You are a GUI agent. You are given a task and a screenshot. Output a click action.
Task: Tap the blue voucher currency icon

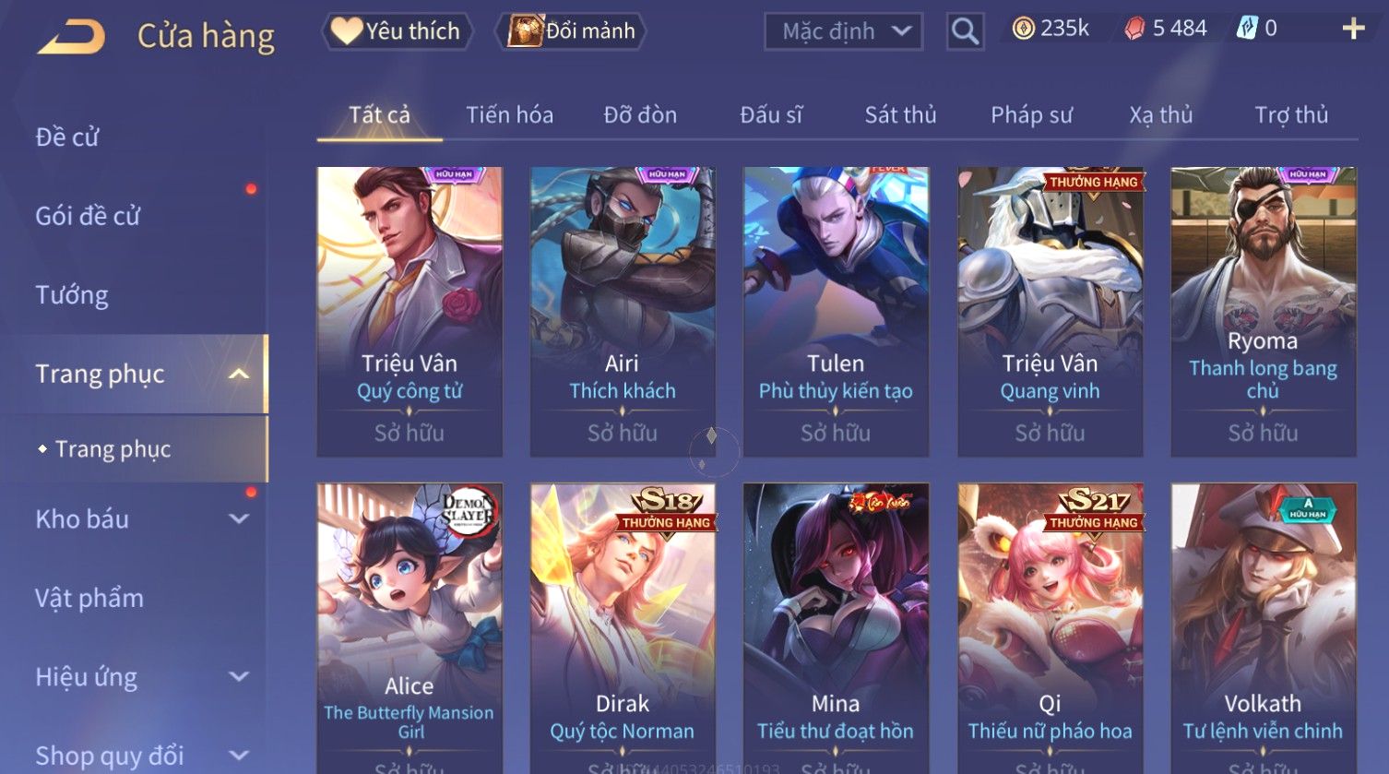1247,29
